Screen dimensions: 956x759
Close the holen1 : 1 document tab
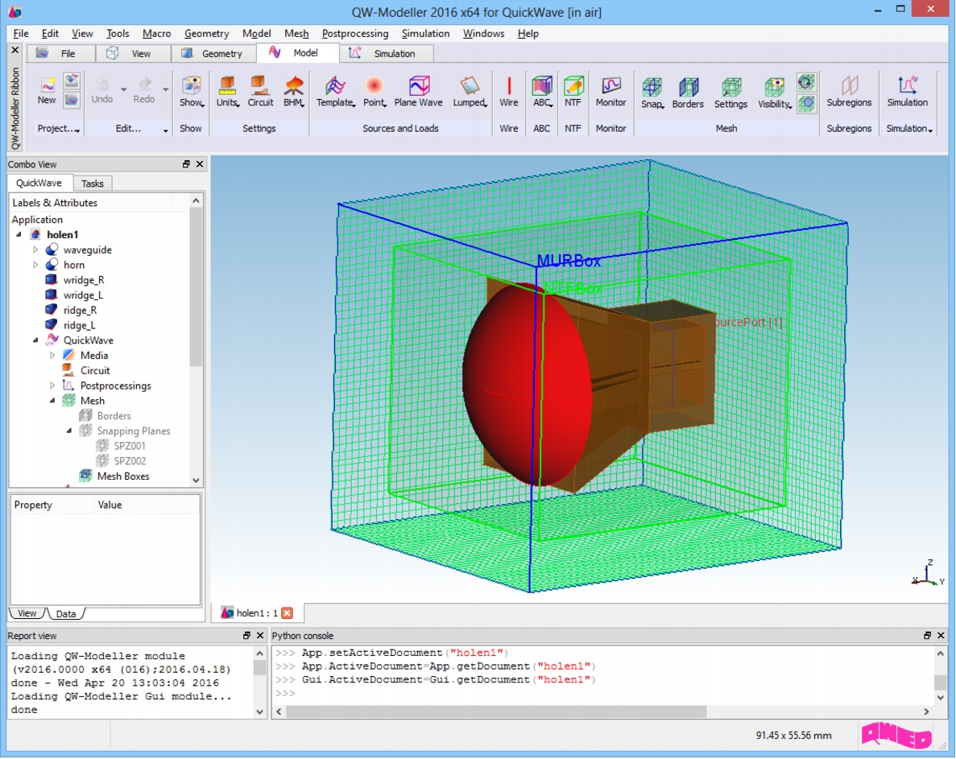288,613
